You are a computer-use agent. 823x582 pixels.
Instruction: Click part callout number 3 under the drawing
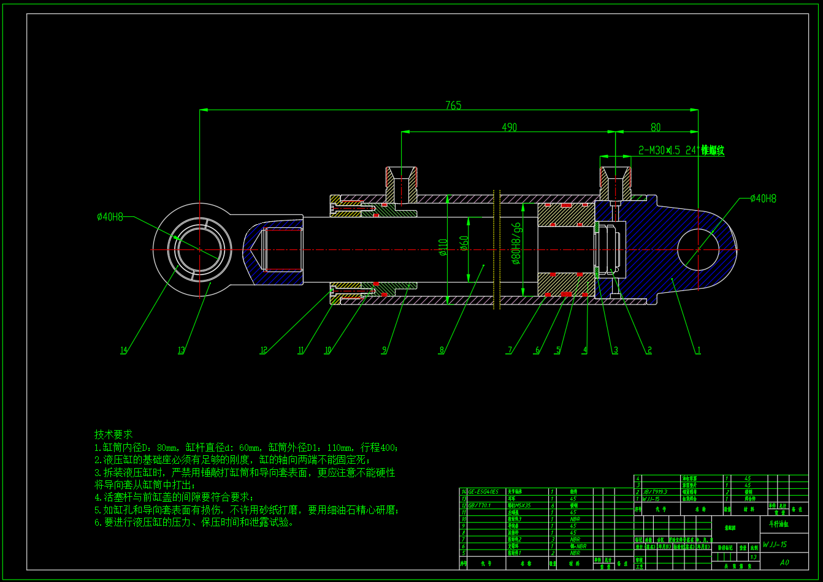[x=615, y=350]
